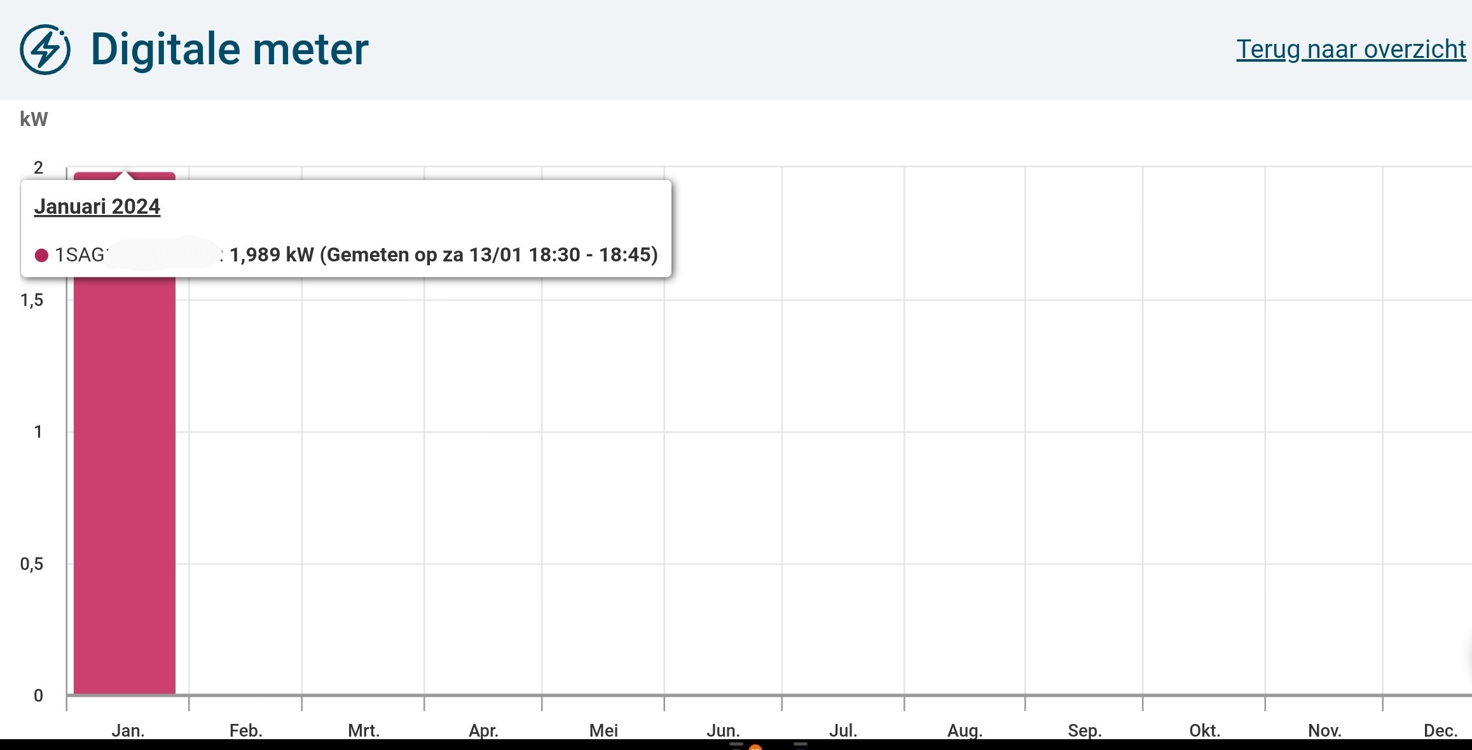Click the 0,5 y-axis value
The width and height of the screenshot is (1472, 750).
(32, 564)
